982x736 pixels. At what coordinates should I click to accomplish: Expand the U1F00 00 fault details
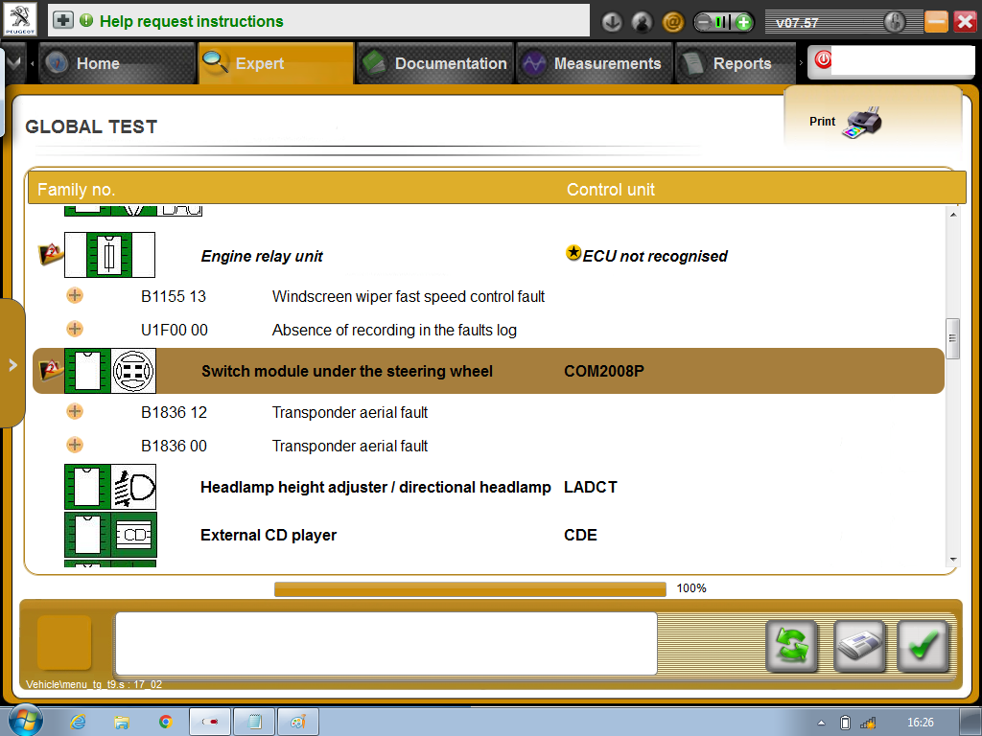pyautogui.click(x=75, y=329)
